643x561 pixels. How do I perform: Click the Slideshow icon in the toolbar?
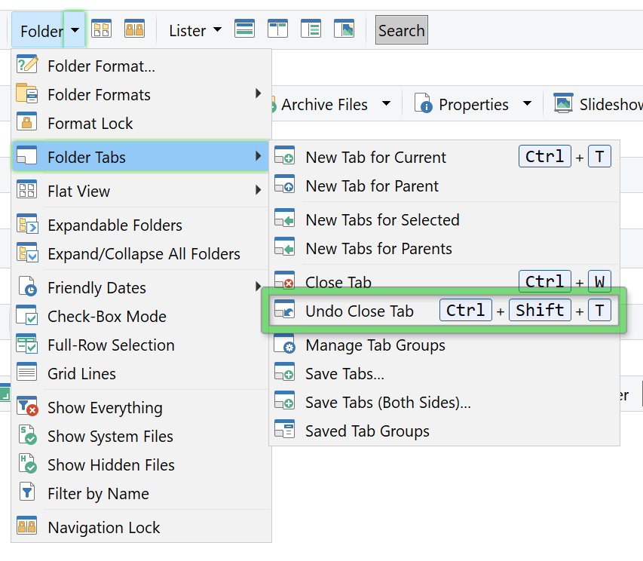(563, 104)
